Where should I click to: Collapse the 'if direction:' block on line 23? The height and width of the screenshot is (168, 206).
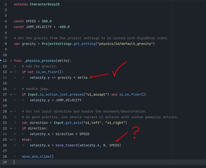(11, 129)
